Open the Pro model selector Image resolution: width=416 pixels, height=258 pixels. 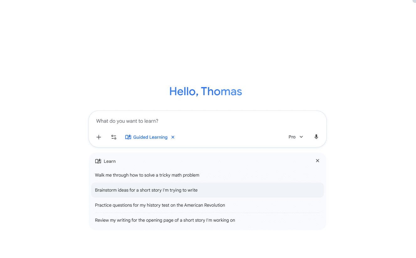coord(292,137)
